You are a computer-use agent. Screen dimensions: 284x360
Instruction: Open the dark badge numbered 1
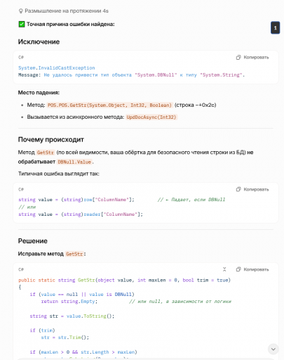coord(275,28)
